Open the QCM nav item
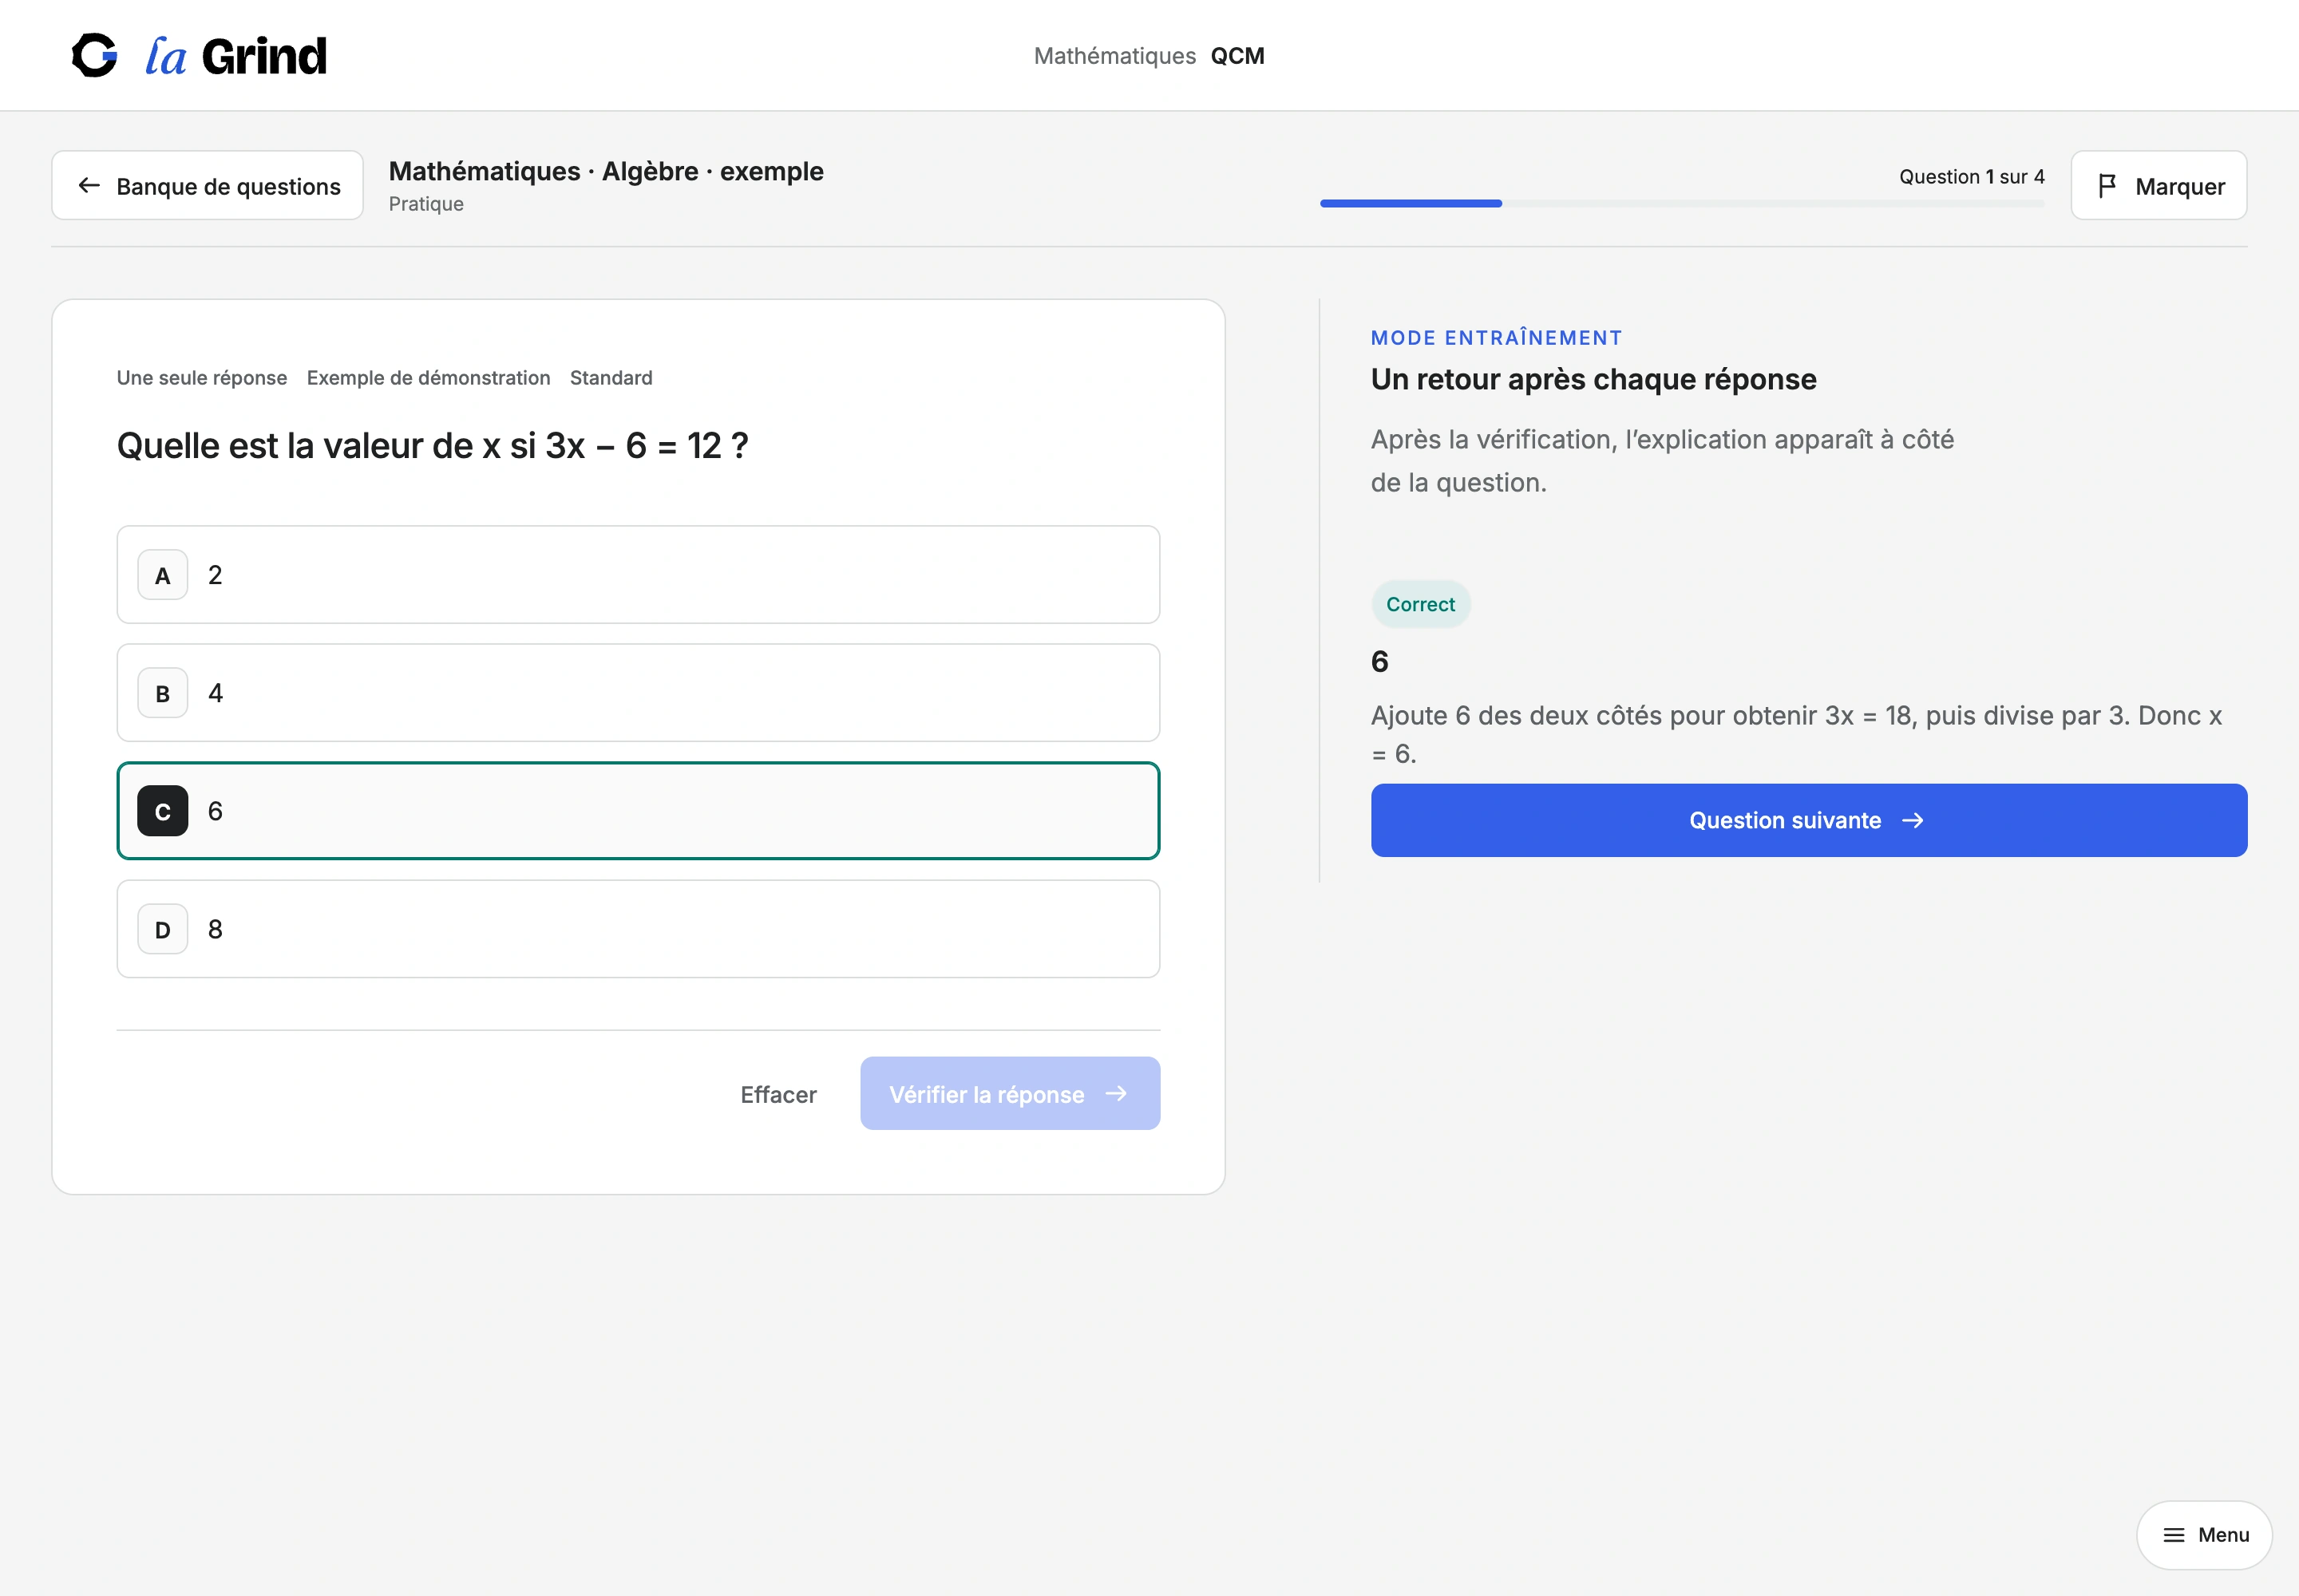The width and height of the screenshot is (2299, 1596). 1237,56
